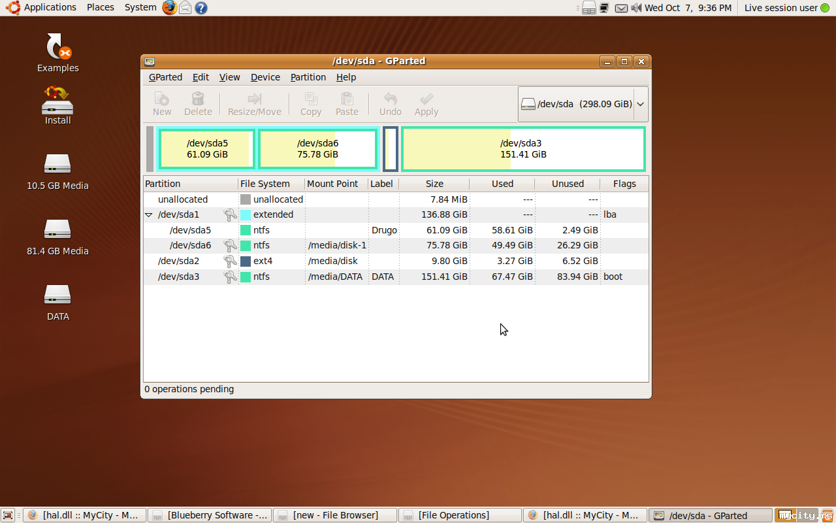Click the blue help launcher in top panel

click(201, 8)
